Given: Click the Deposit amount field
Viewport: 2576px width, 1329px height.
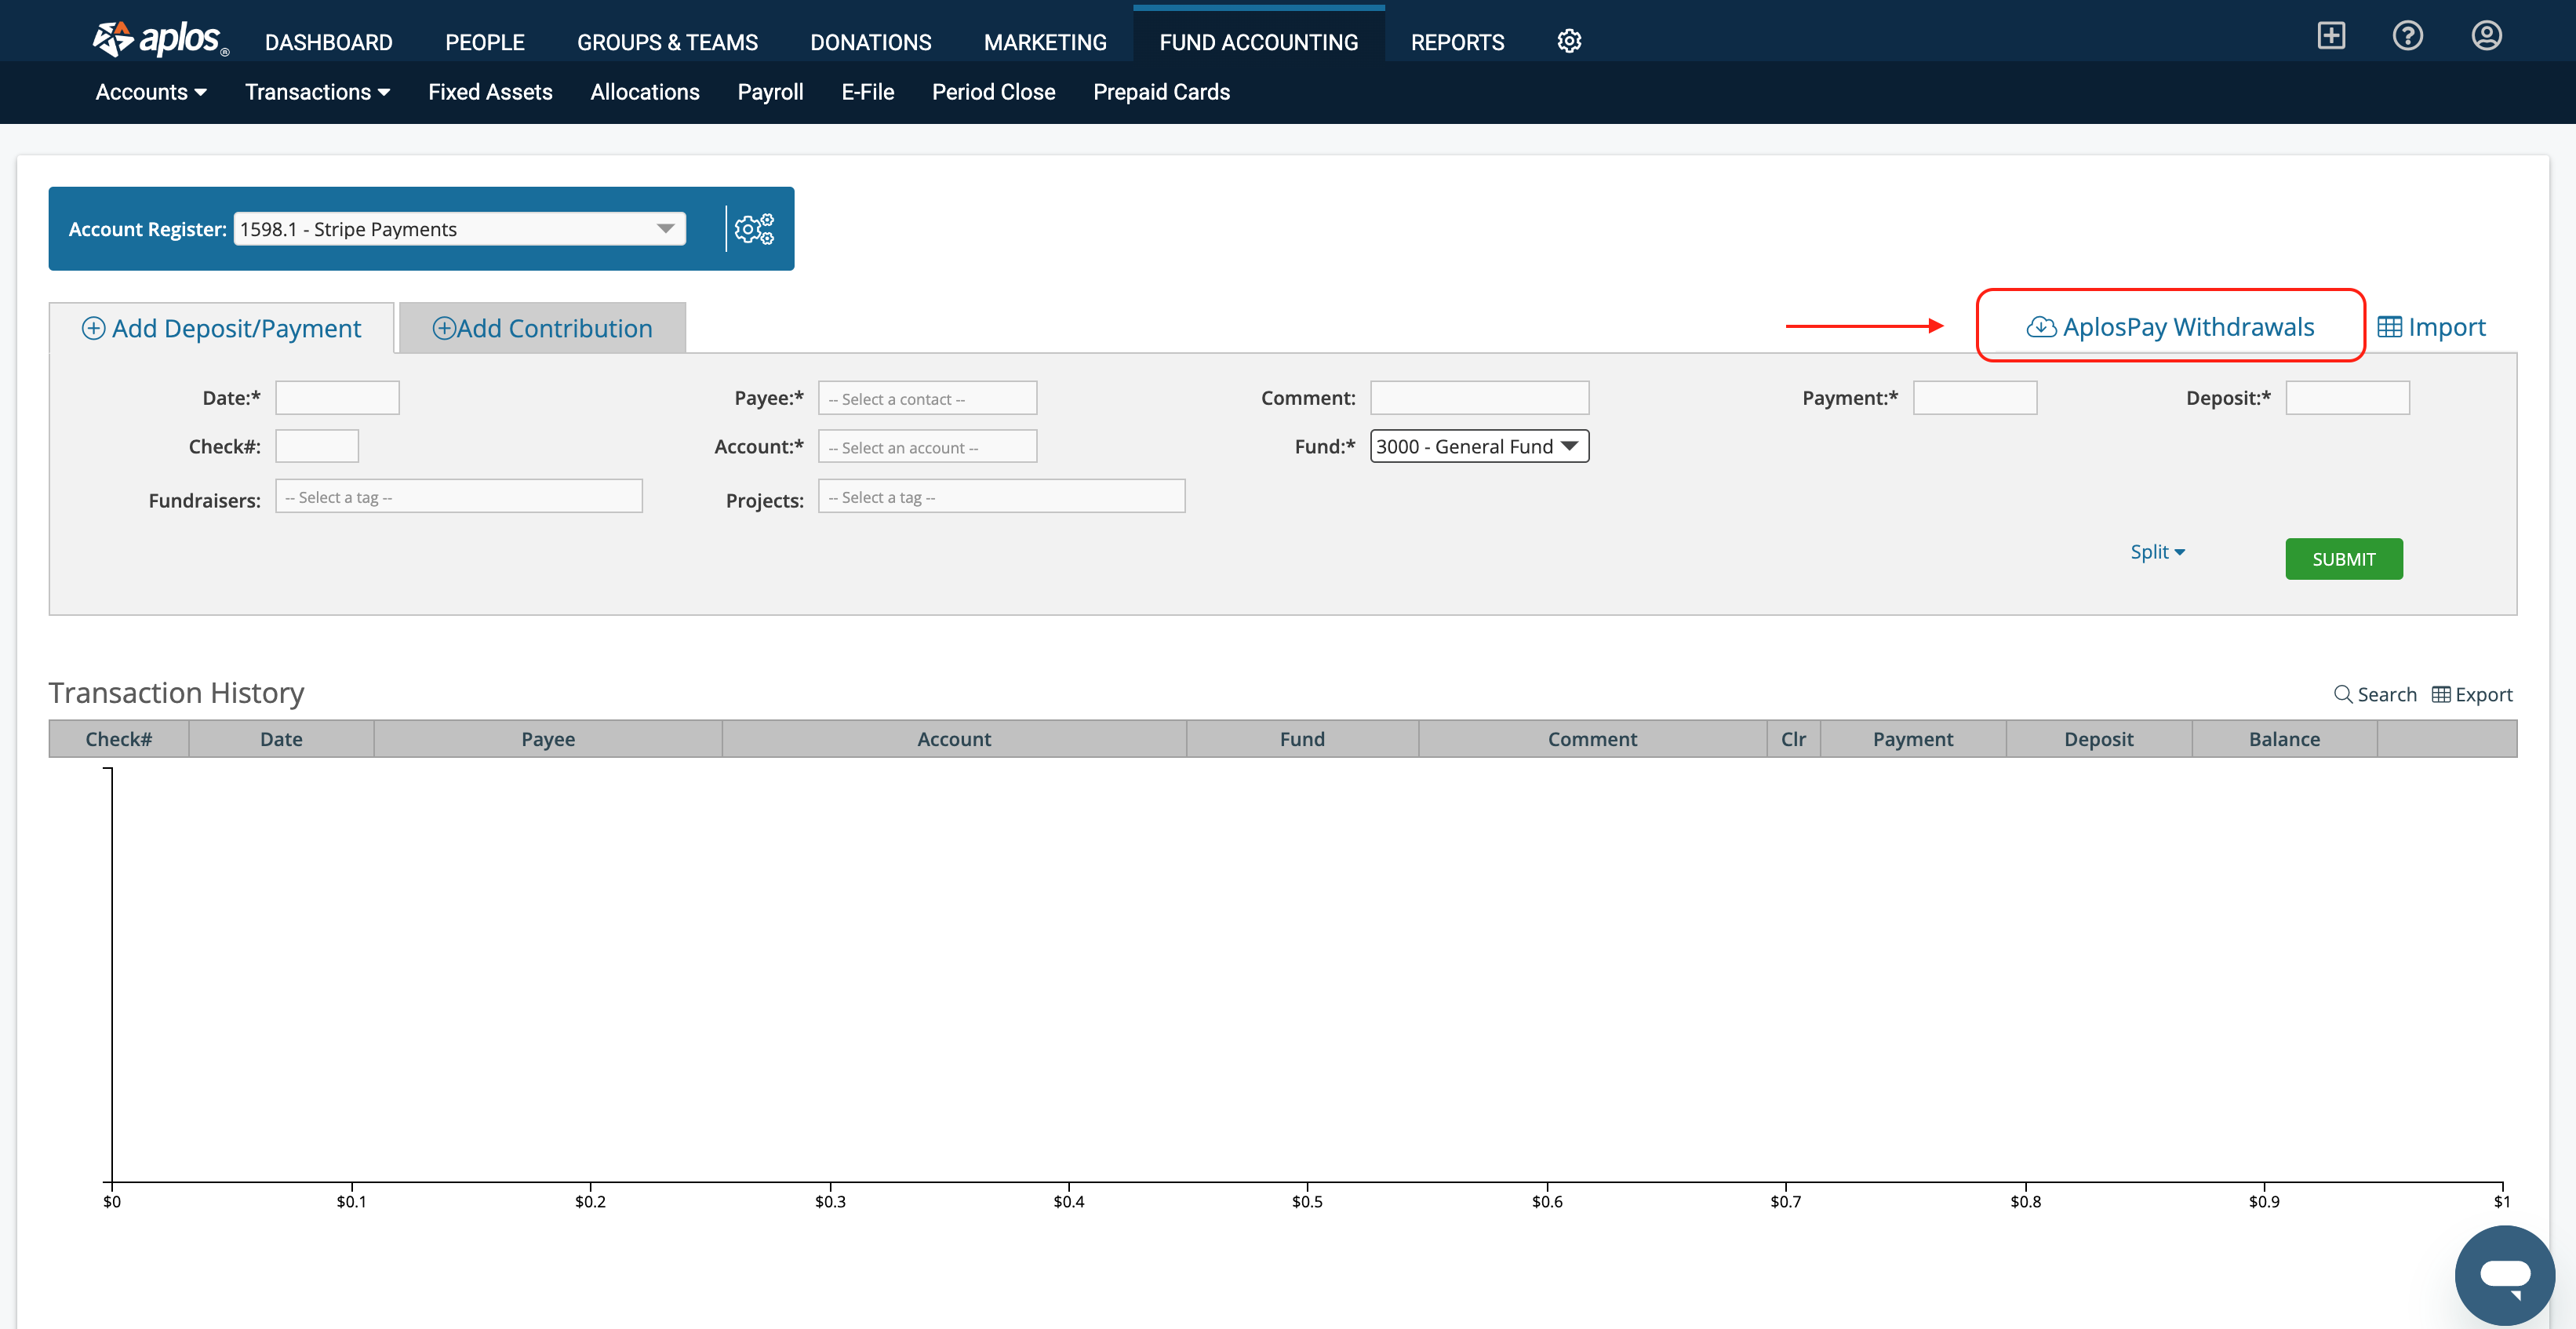Looking at the screenshot, I should click(2347, 398).
